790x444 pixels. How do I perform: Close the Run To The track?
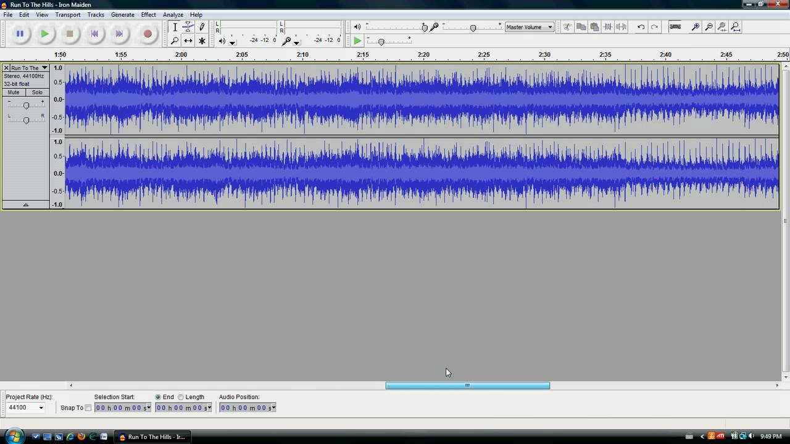coord(6,68)
